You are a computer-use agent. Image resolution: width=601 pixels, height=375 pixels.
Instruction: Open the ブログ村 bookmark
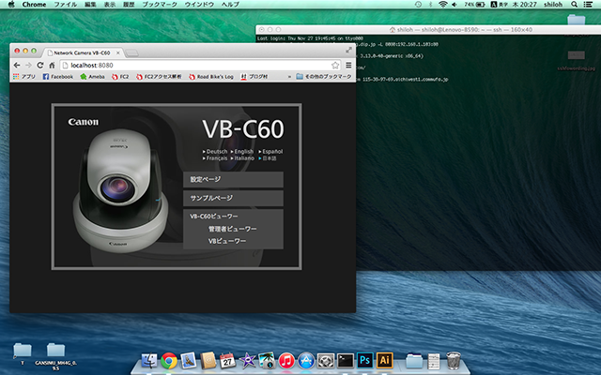coord(254,77)
